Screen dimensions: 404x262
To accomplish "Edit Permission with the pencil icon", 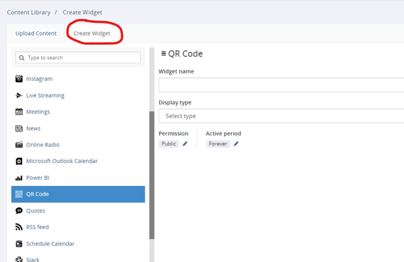I will tap(185, 143).
